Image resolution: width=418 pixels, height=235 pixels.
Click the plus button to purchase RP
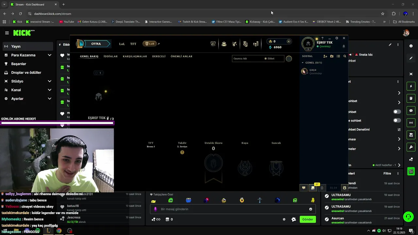[x=288, y=41]
